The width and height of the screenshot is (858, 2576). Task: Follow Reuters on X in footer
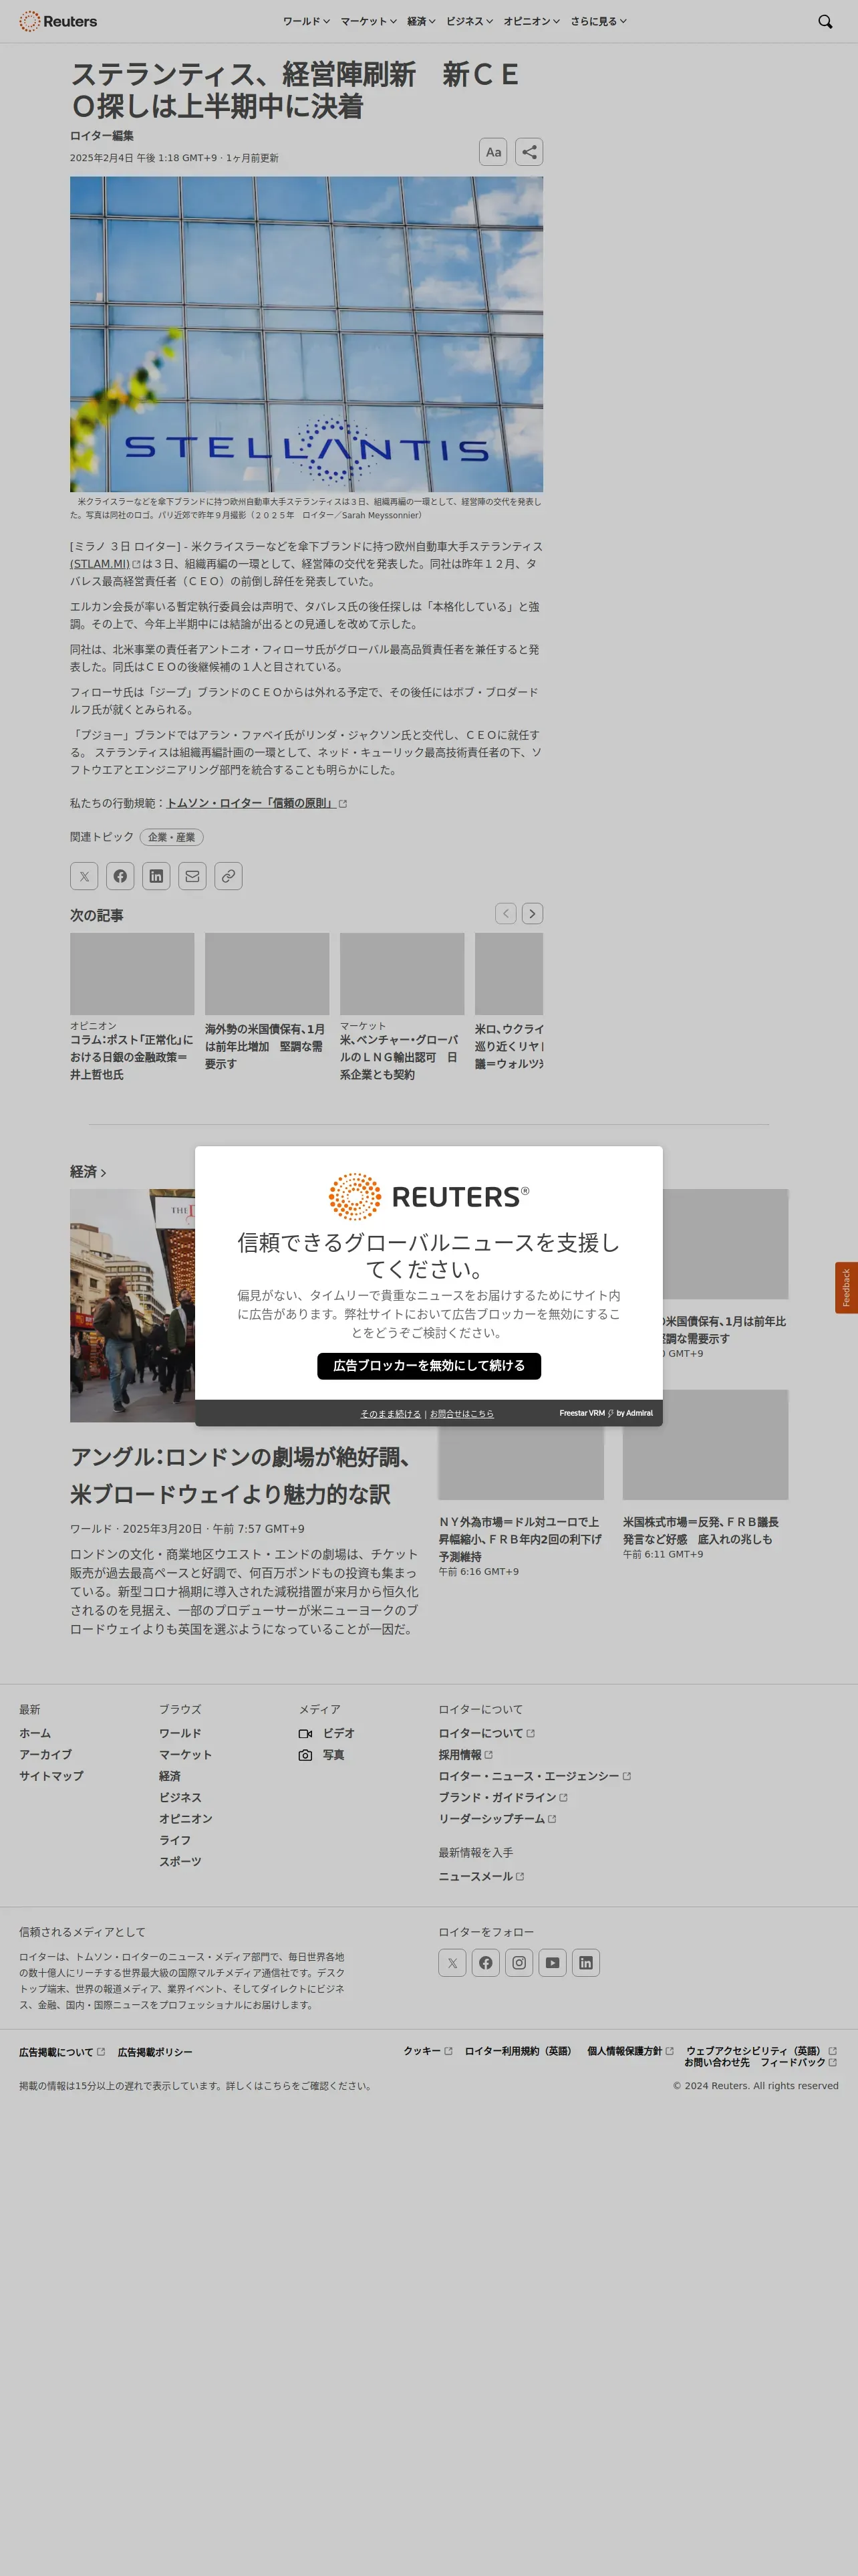click(452, 1962)
